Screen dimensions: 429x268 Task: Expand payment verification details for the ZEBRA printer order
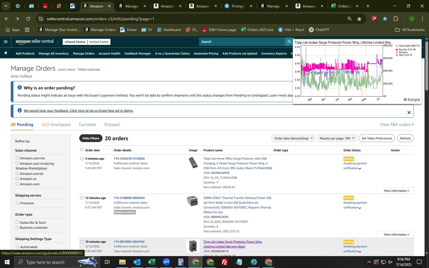360,208
